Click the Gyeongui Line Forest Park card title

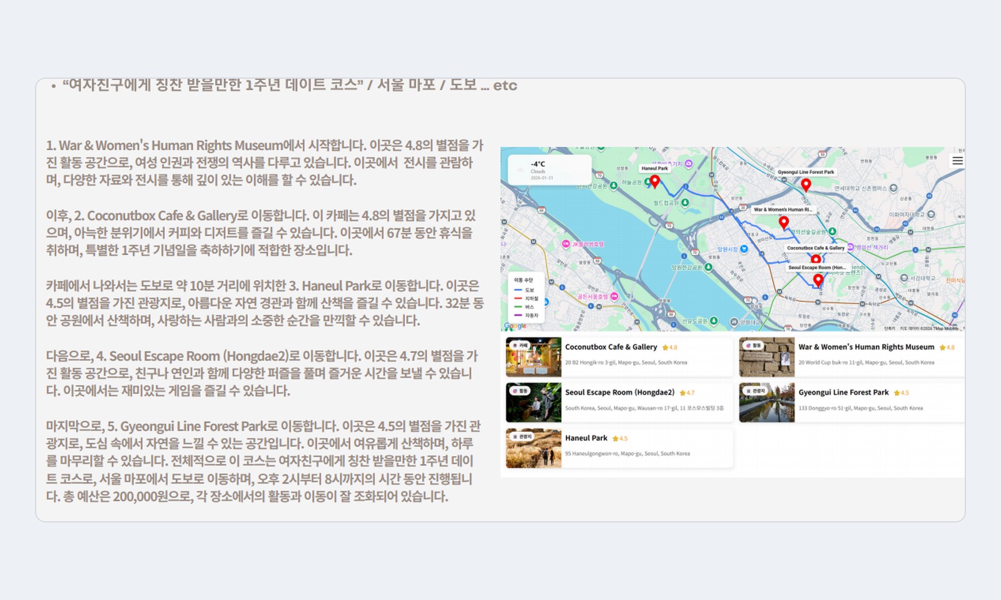(843, 392)
